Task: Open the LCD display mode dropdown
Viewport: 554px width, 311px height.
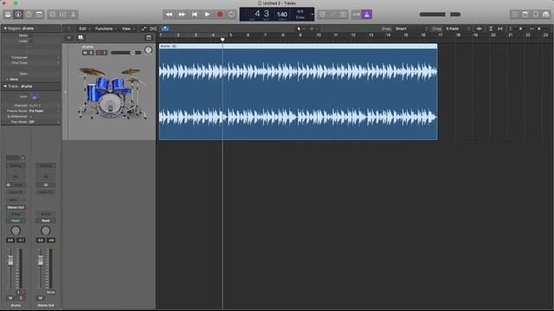Action: point(312,15)
